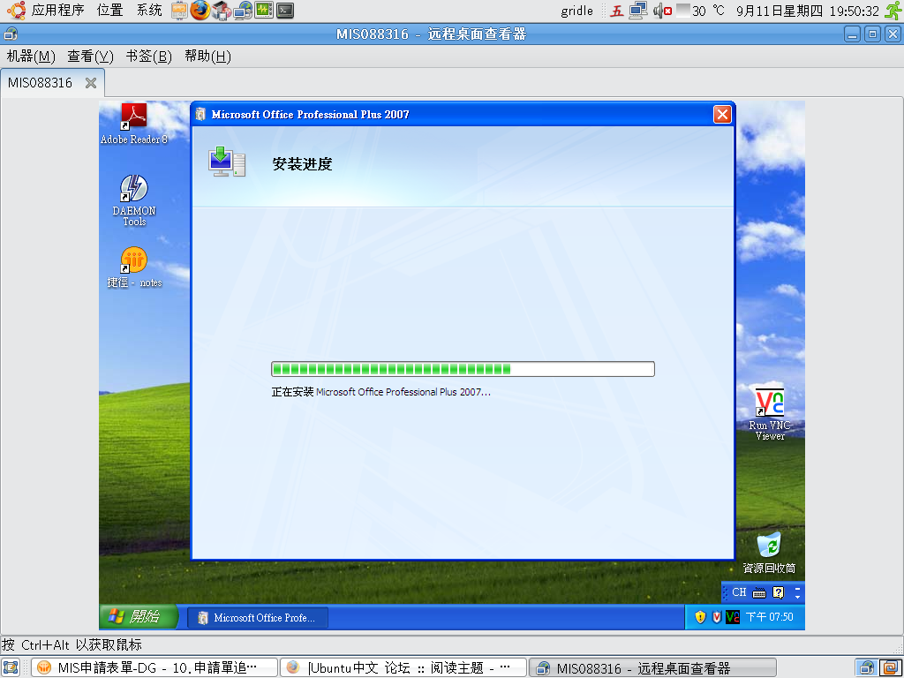Switch to MIS申請表單-DG window in taskbar
The width and height of the screenshot is (904, 678).
click(154, 667)
